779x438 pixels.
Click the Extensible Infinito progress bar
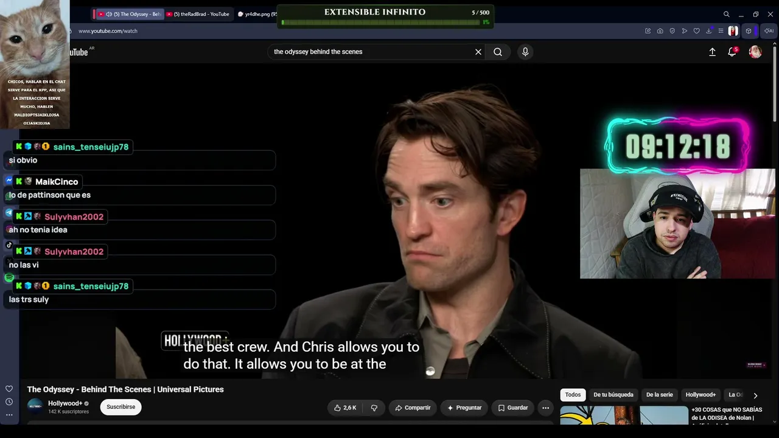tap(380, 23)
